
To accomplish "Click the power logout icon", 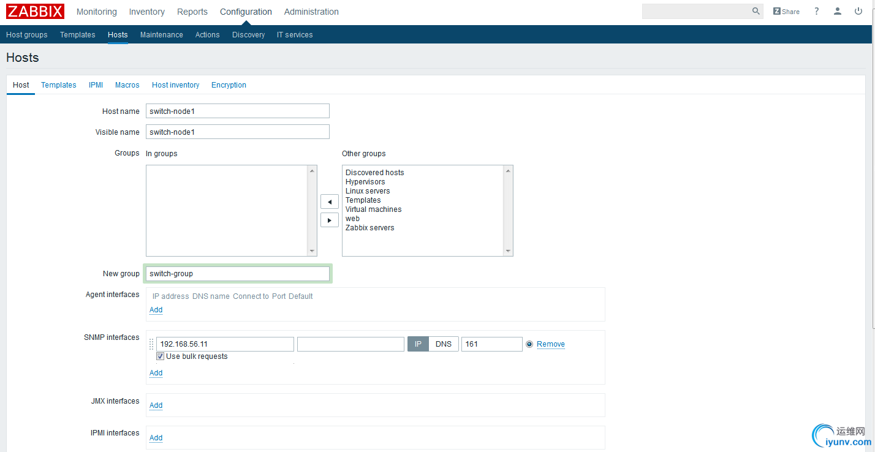I will [x=858, y=12].
